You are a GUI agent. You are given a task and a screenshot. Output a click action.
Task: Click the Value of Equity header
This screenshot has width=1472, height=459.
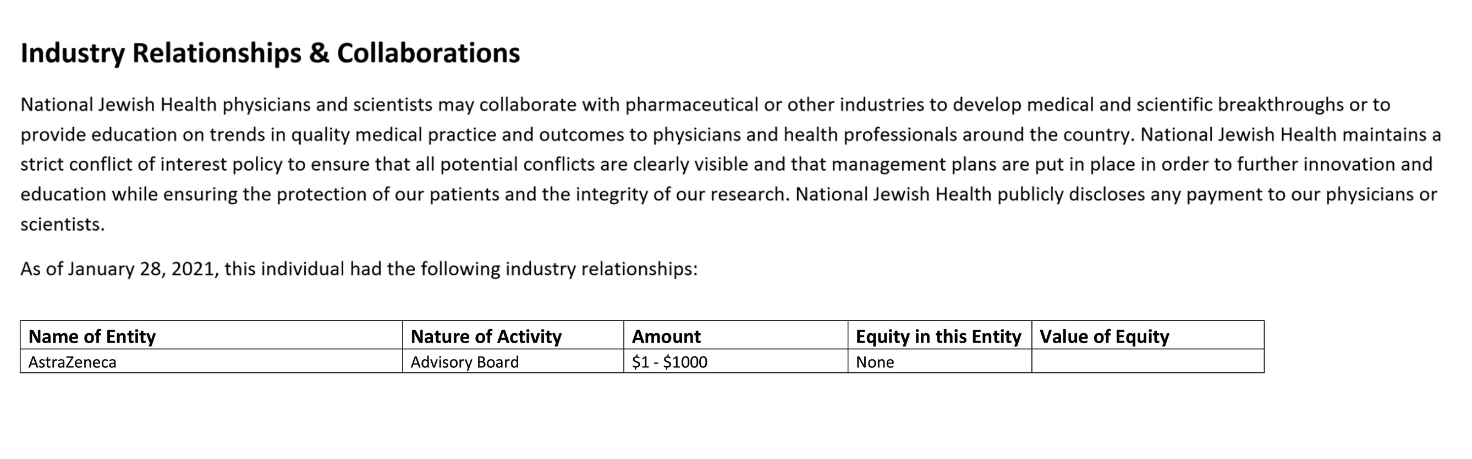pyautogui.click(x=1148, y=335)
